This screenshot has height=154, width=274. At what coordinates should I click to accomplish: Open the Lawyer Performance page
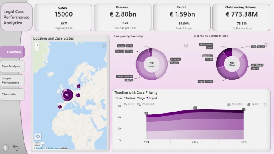coord(12,80)
